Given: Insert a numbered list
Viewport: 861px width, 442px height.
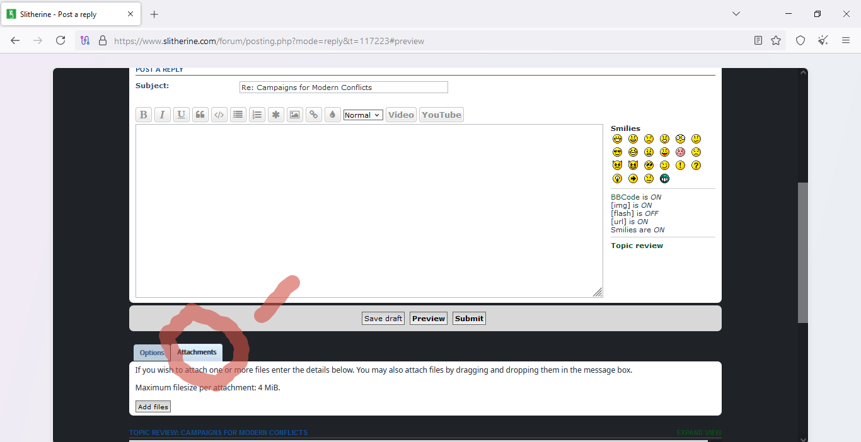Looking at the screenshot, I should point(257,115).
